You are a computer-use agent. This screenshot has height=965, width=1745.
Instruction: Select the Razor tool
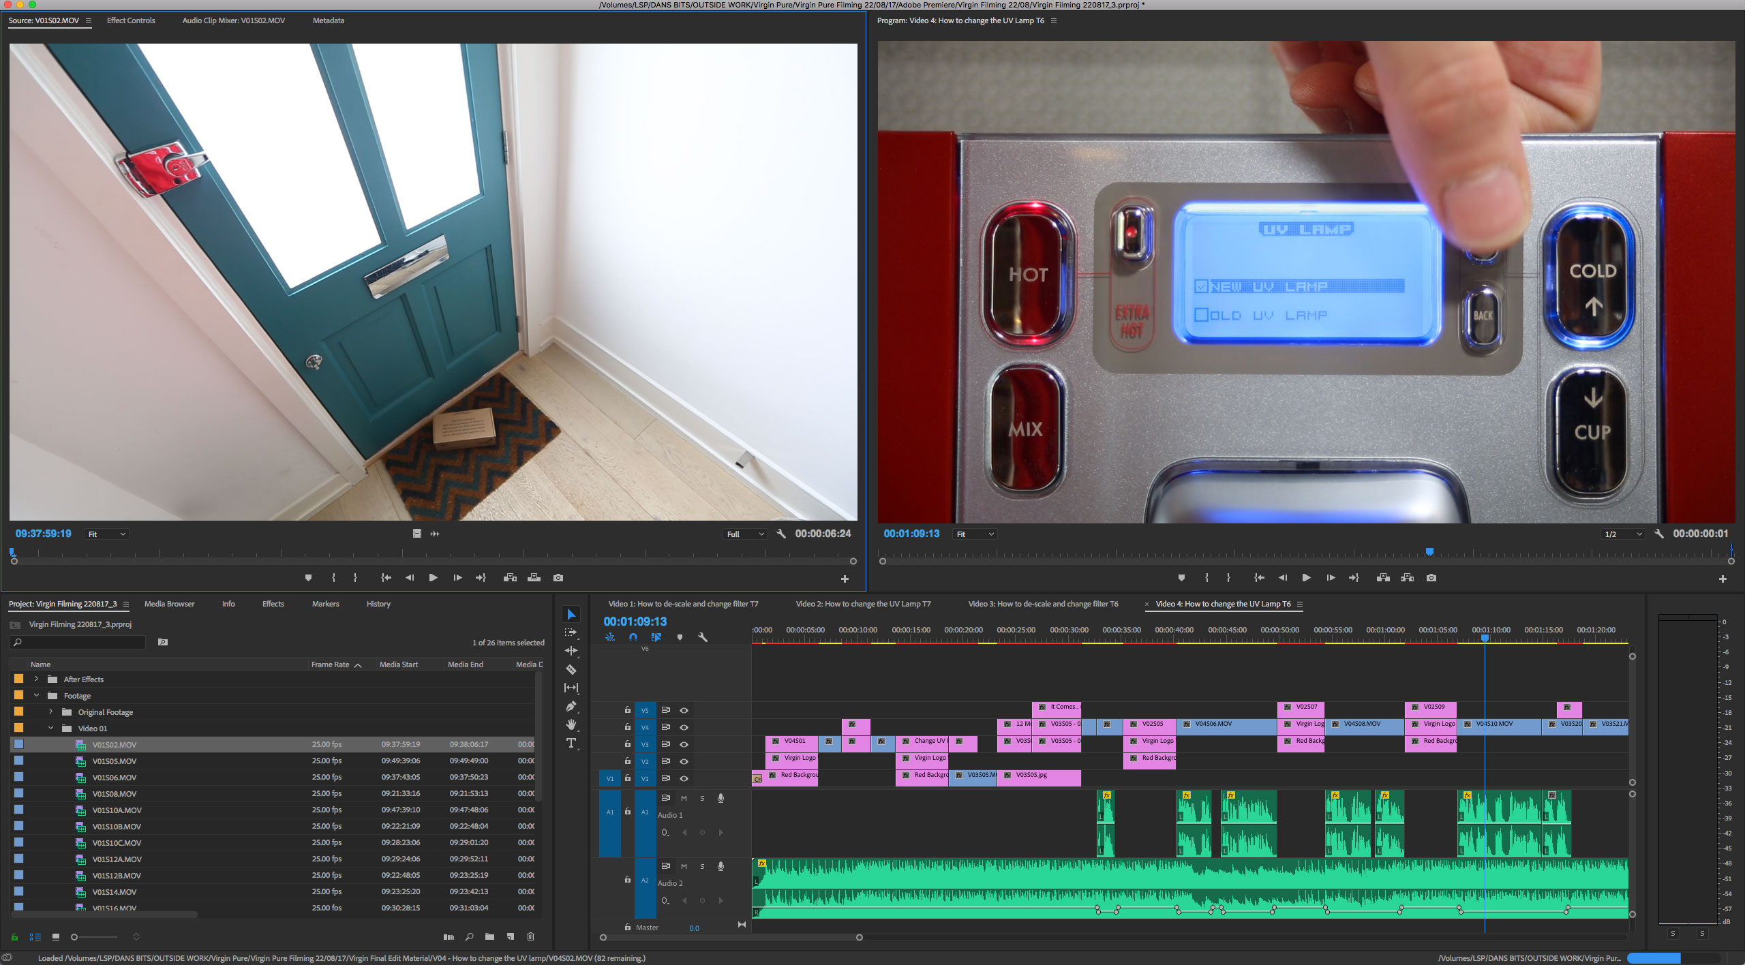pos(571,669)
